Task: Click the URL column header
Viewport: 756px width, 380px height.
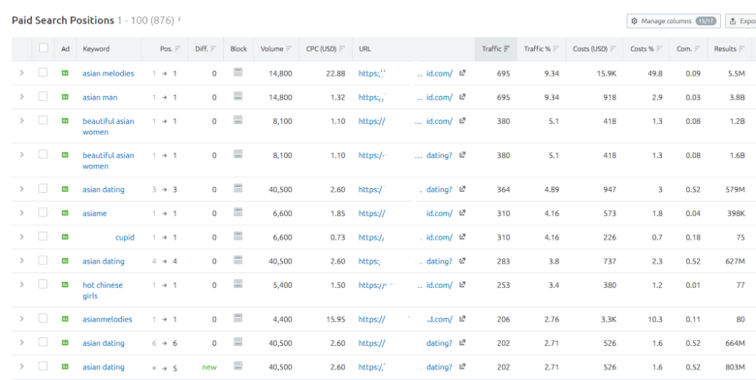Action: click(365, 48)
